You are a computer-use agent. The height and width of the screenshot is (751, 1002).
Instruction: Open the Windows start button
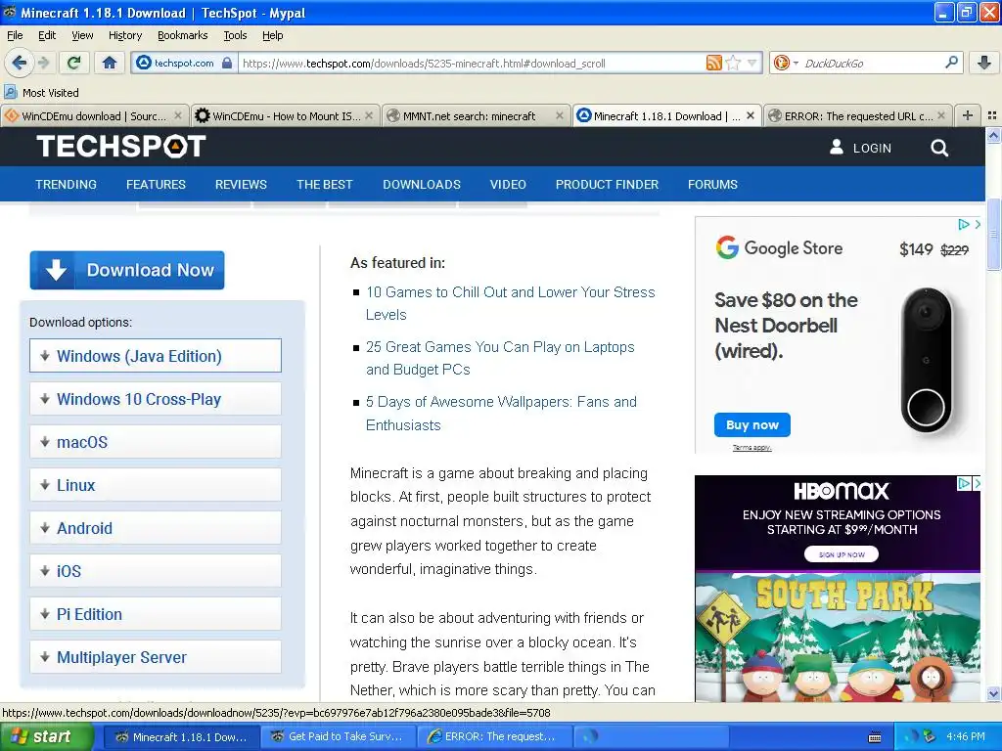(x=47, y=736)
